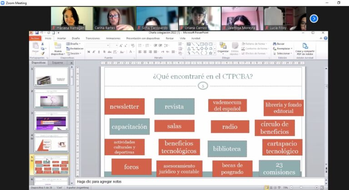Open Crear y compartir PDF de Adobe

tap(305, 49)
